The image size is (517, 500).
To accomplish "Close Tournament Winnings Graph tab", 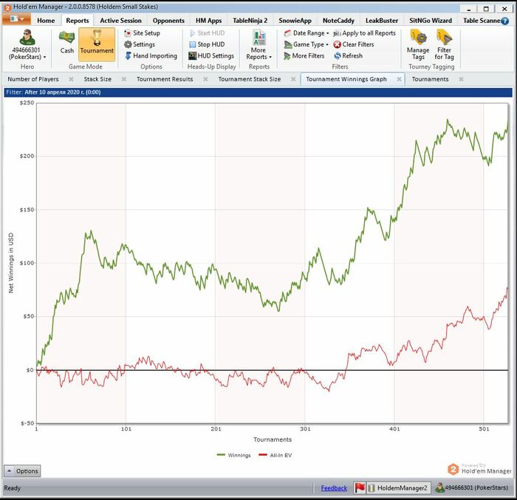I will [399, 79].
